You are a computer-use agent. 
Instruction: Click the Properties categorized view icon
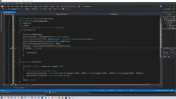tap(164, 57)
